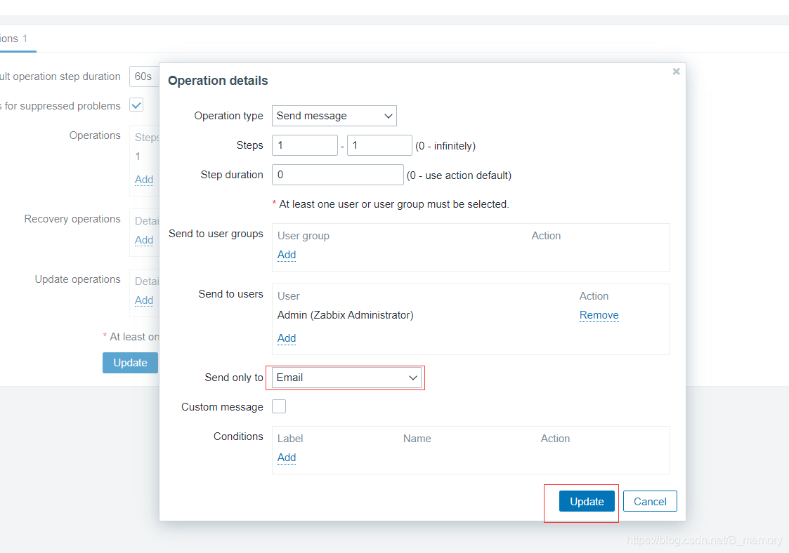Open the Operation type dropdown

point(334,116)
